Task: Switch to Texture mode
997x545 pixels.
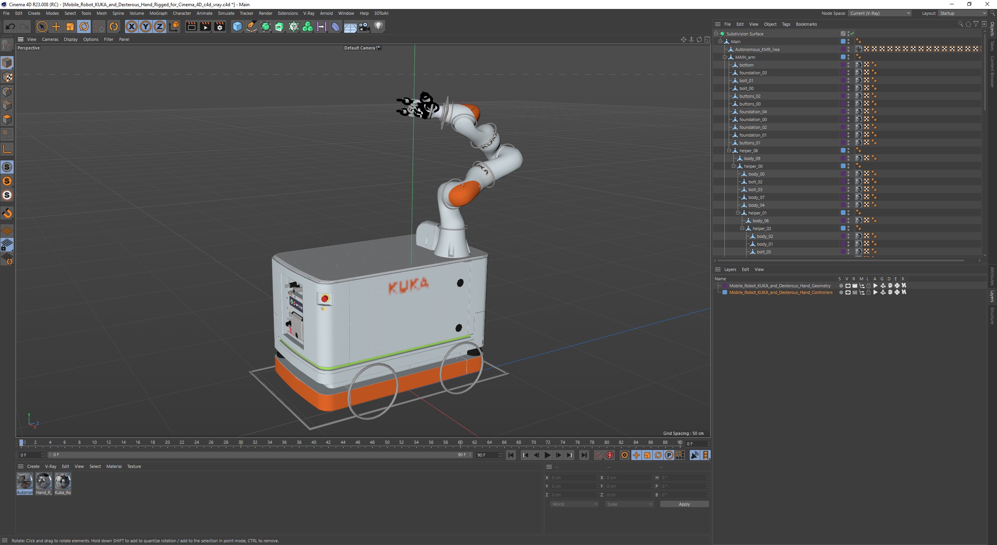Action: pyautogui.click(x=7, y=77)
